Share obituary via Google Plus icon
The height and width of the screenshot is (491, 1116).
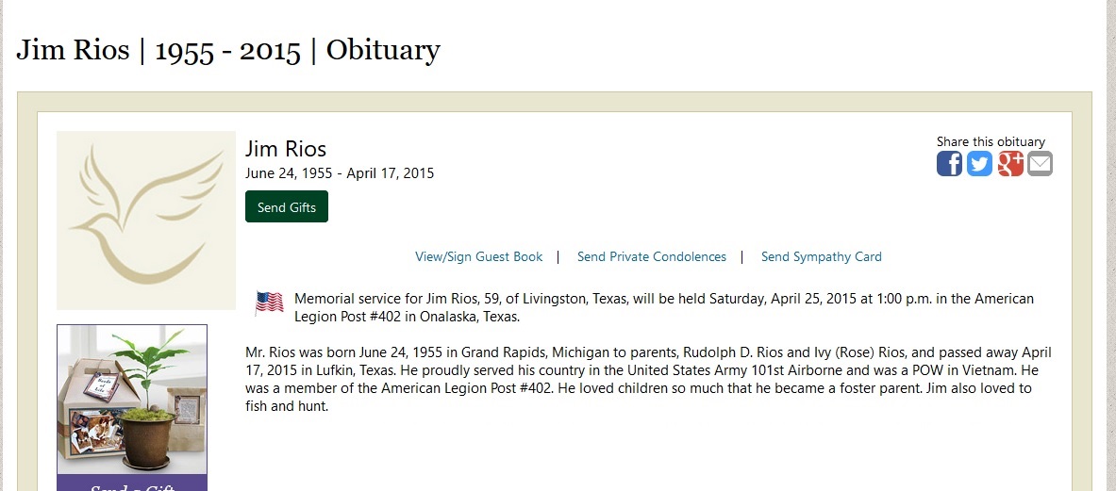pyautogui.click(x=1010, y=164)
